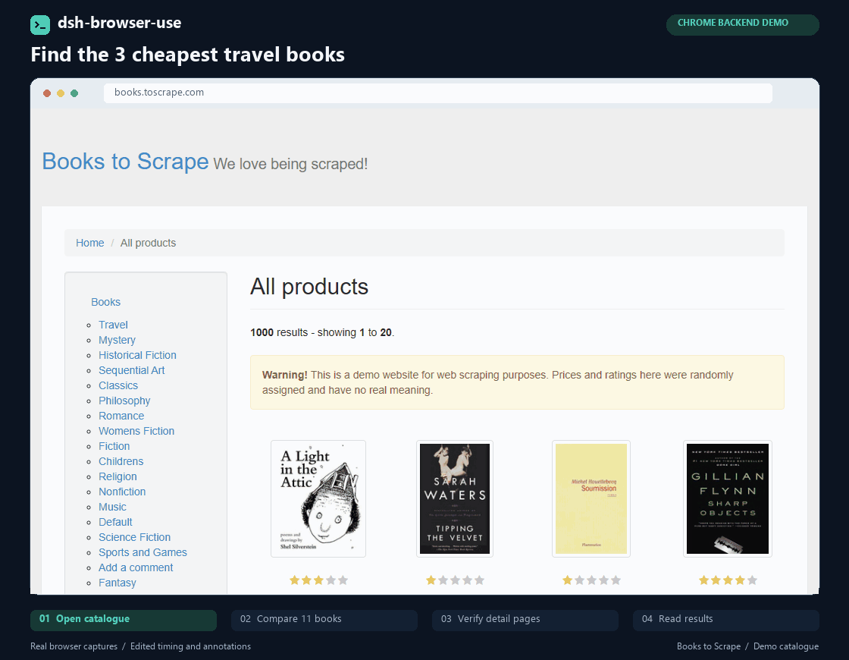Image resolution: width=849 pixels, height=660 pixels.
Task: Open the Add a comment category
Action: [x=136, y=567]
